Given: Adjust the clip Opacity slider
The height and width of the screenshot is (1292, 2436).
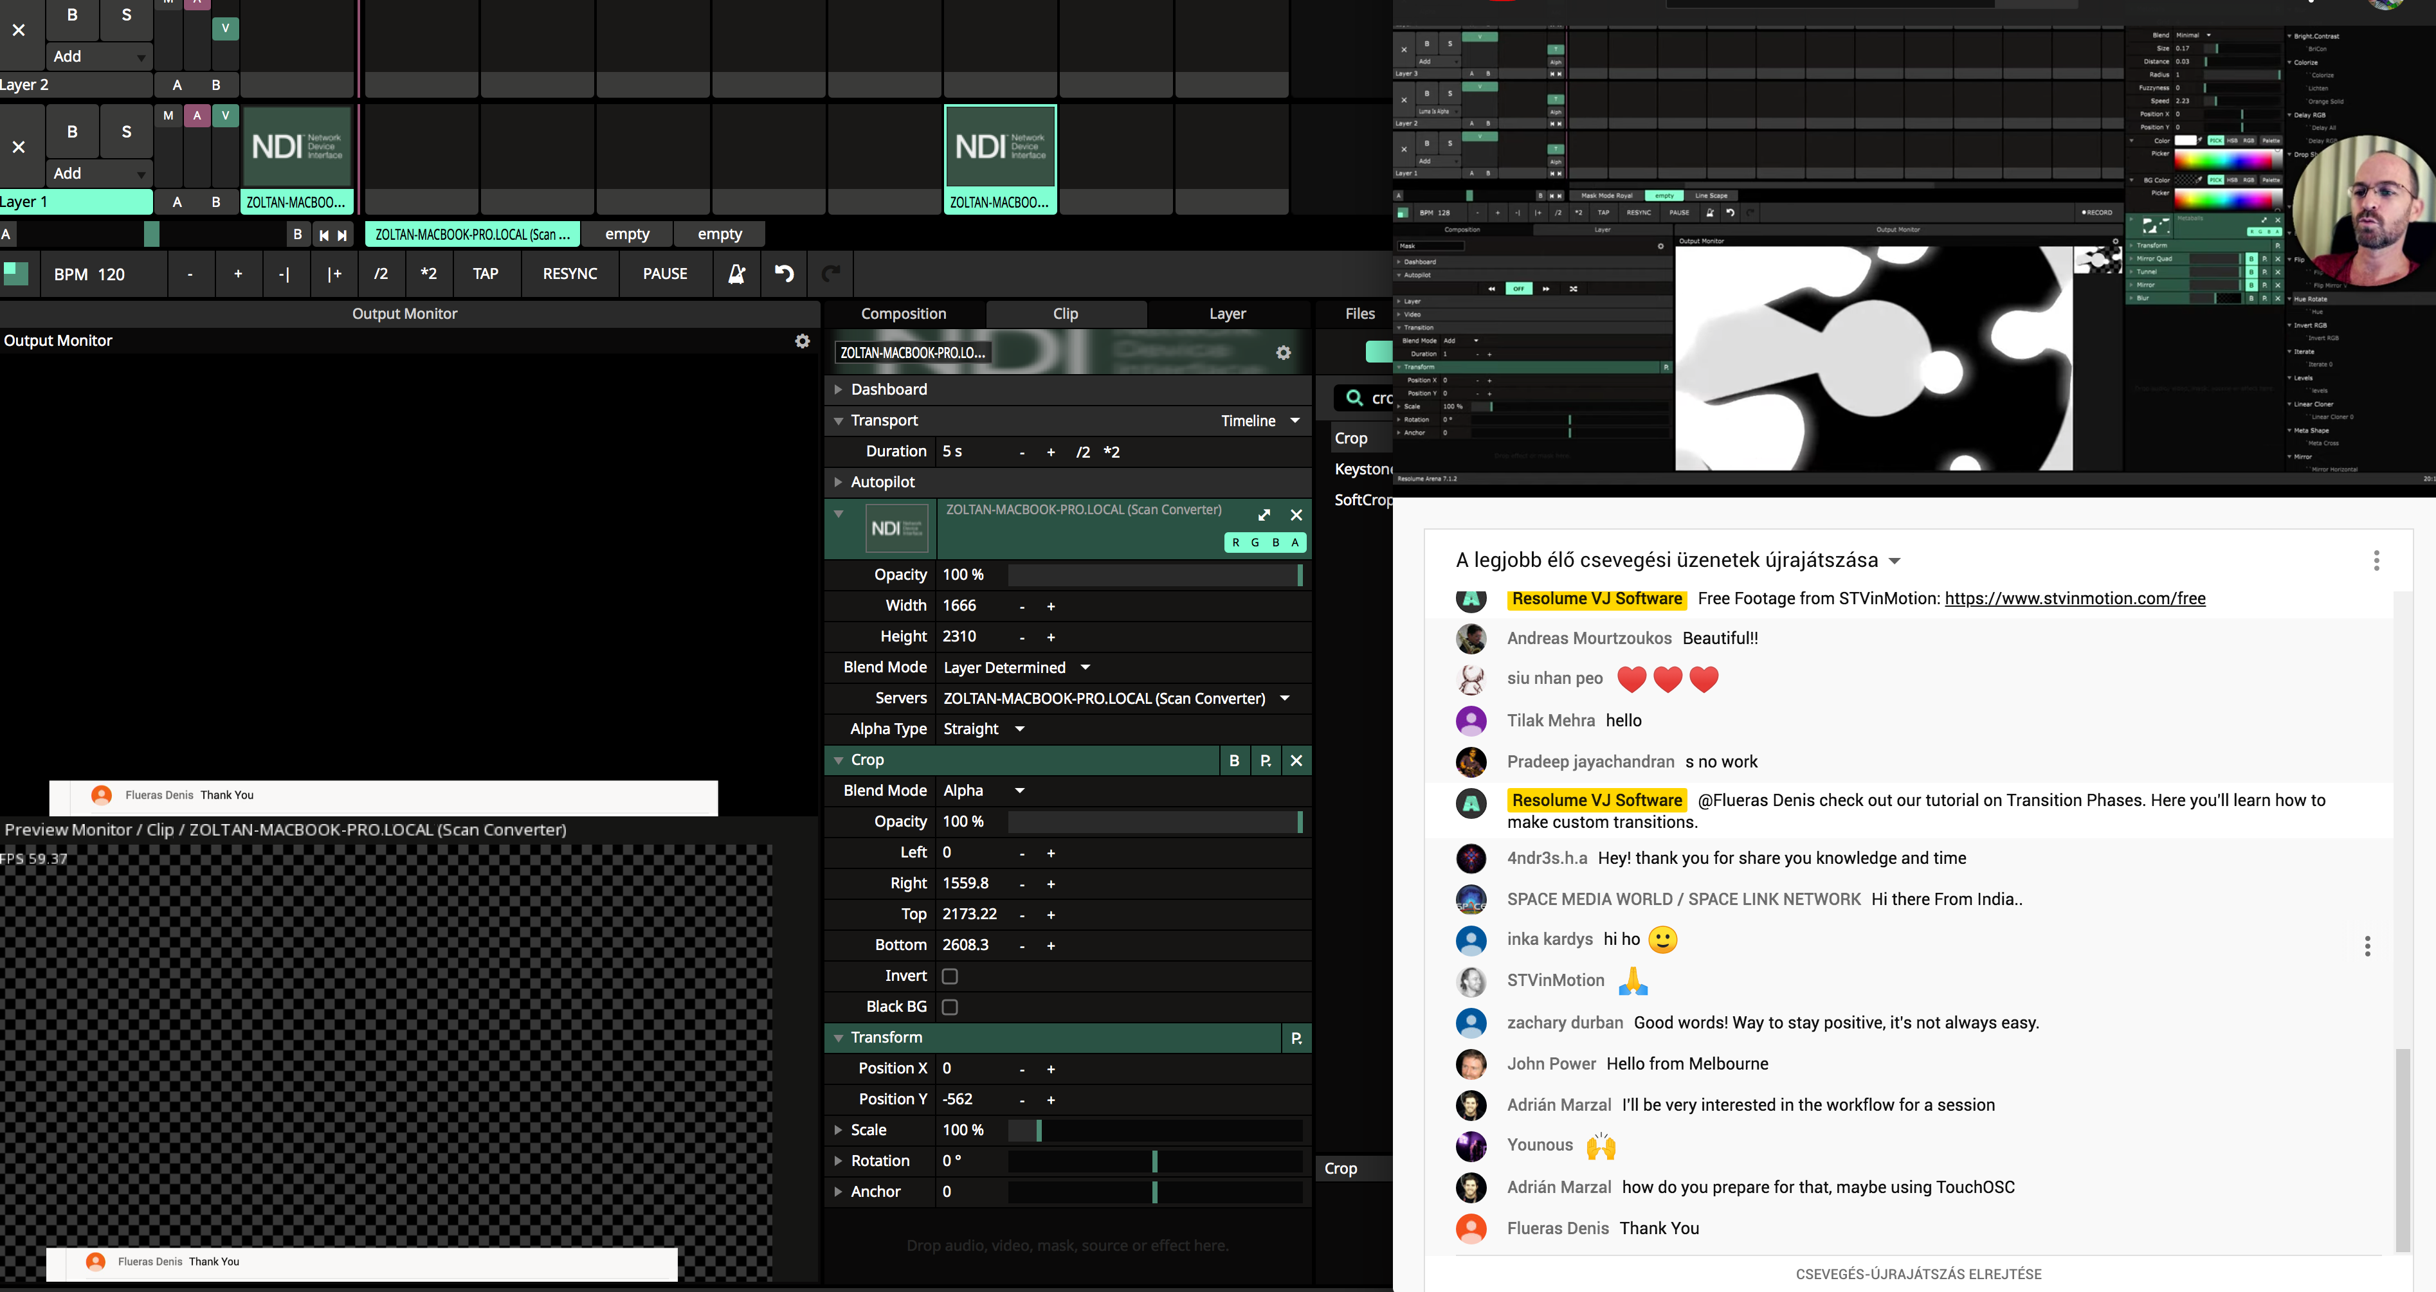Looking at the screenshot, I should (1154, 575).
